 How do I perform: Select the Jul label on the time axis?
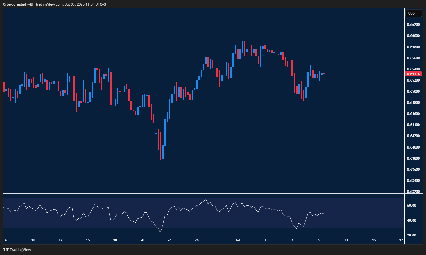(237, 240)
